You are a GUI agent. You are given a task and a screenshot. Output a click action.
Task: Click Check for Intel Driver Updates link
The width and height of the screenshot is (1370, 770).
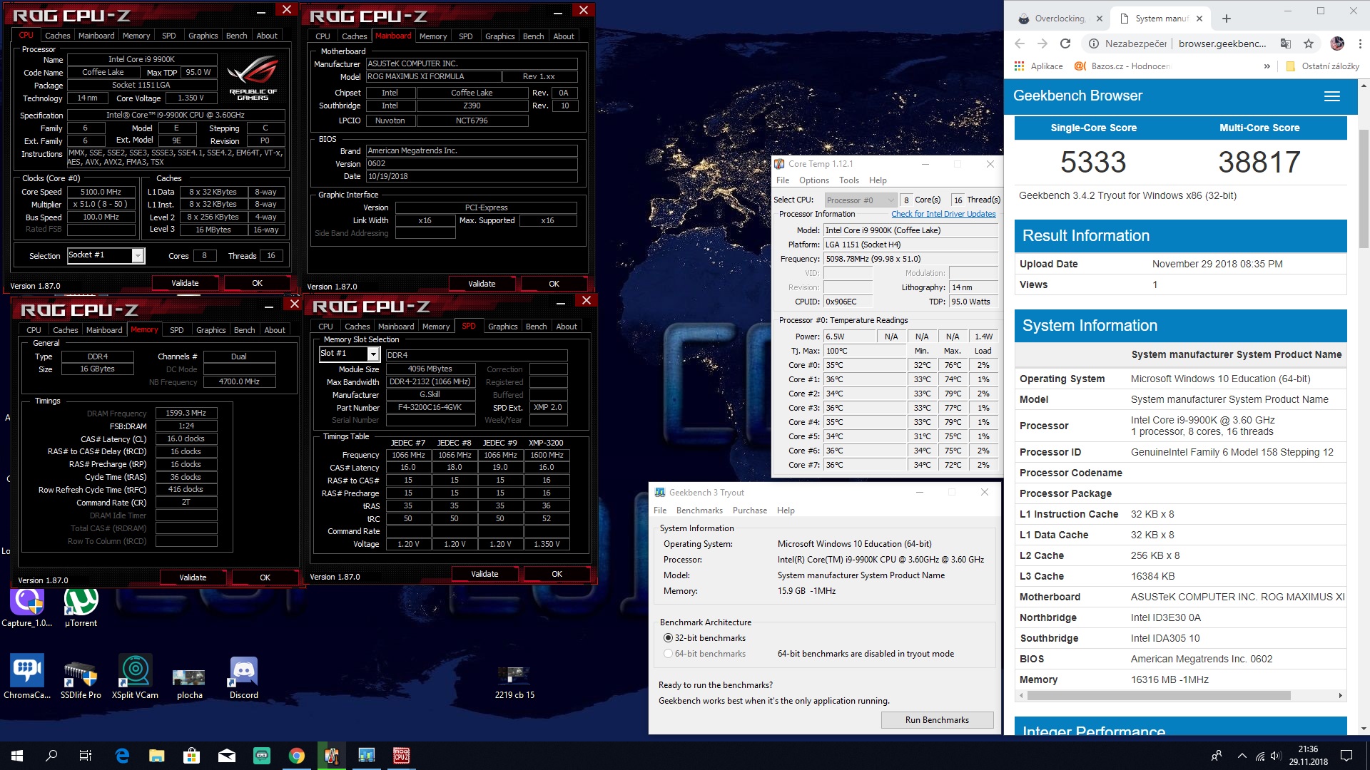pyautogui.click(x=943, y=214)
